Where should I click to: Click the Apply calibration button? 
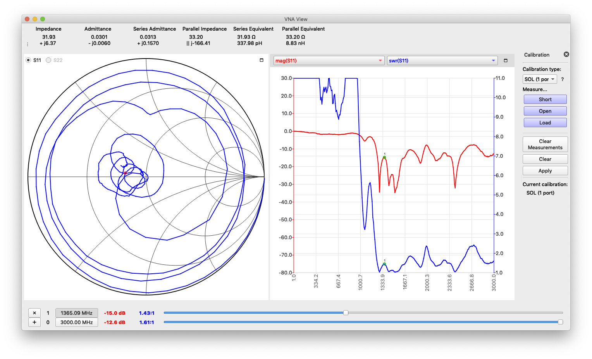pyautogui.click(x=545, y=171)
